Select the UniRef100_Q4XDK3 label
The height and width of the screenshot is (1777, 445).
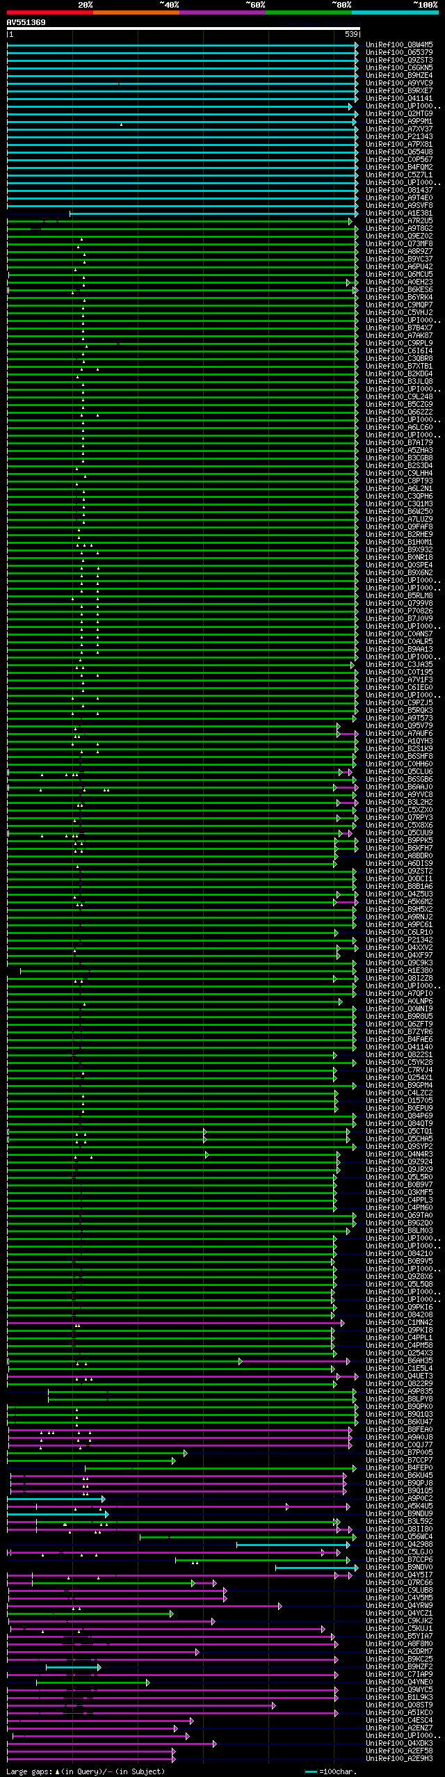click(x=399, y=1744)
